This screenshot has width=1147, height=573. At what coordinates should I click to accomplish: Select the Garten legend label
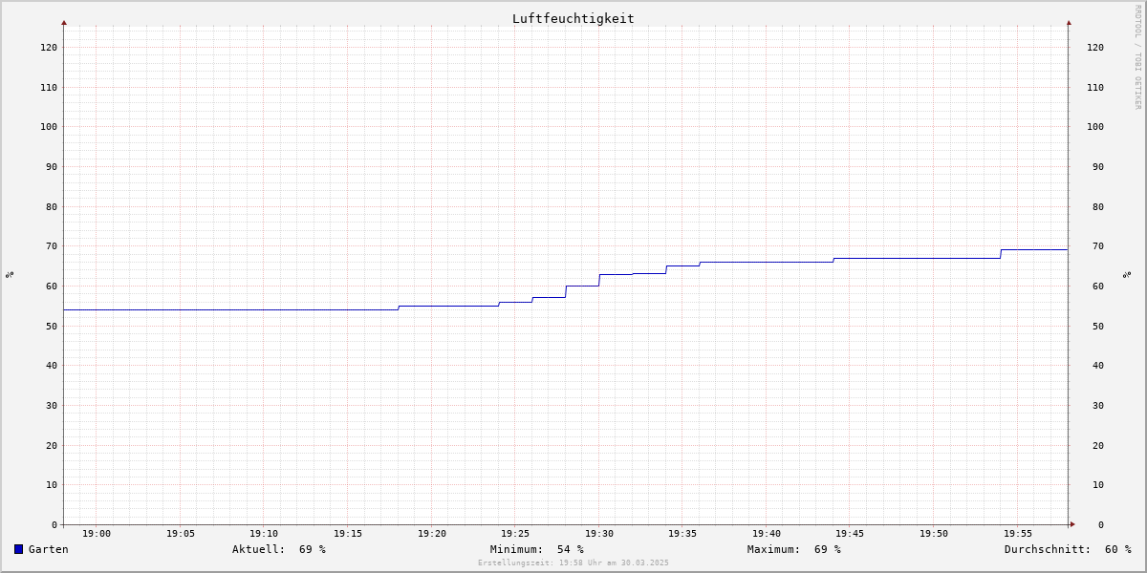click(x=49, y=549)
